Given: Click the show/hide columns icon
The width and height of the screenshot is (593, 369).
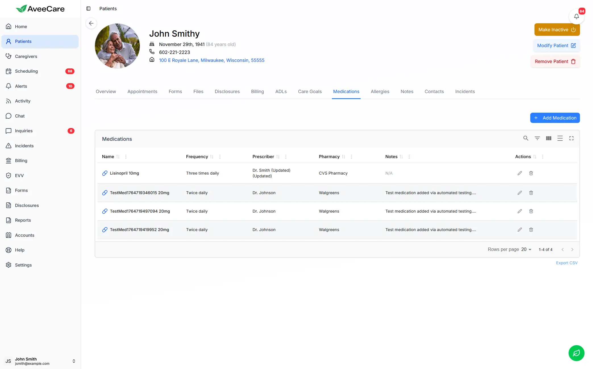Looking at the screenshot, I should (548, 138).
